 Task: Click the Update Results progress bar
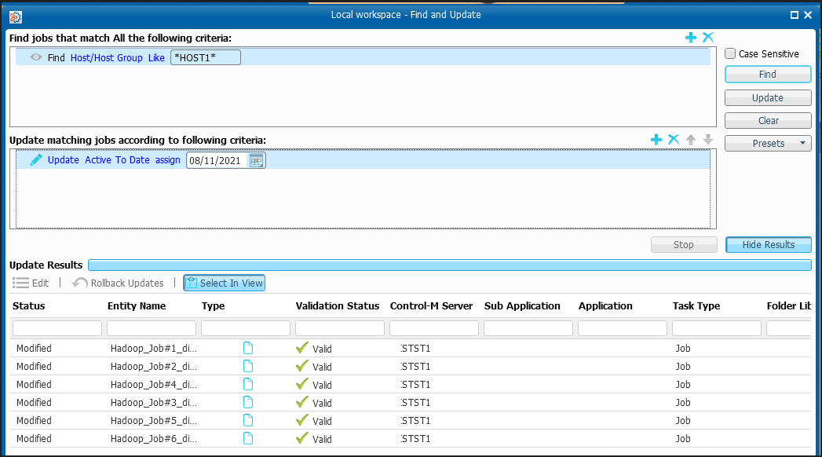coord(450,265)
